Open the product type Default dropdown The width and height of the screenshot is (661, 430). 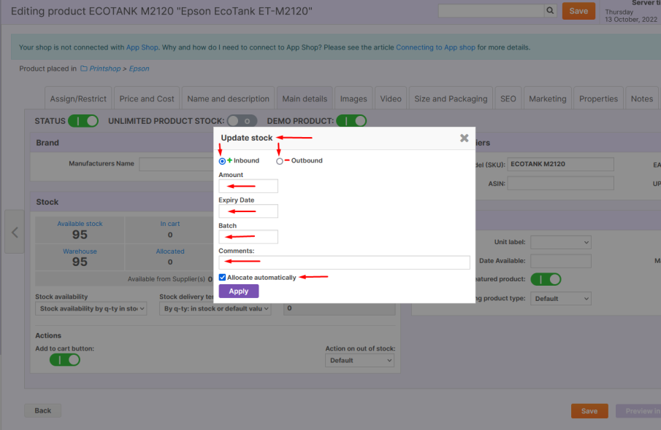click(x=561, y=299)
